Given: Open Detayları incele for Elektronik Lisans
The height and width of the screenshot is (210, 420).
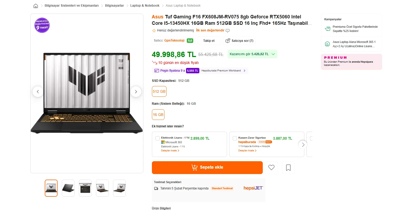Looking at the screenshot, I should pyautogui.click(x=170, y=151).
